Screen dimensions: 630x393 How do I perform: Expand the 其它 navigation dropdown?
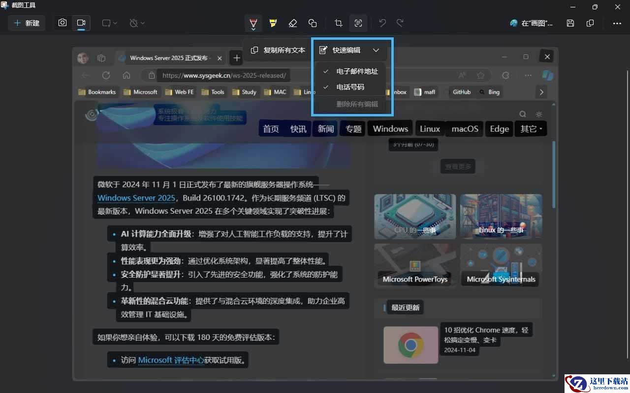coord(531,129)
